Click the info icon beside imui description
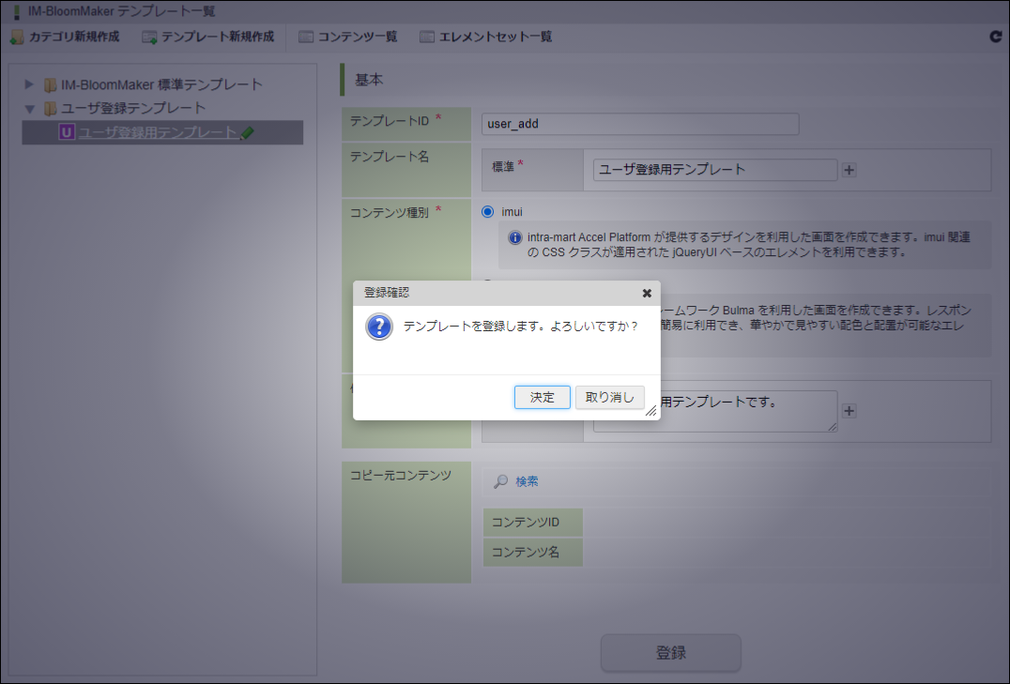Viewport: 1010px width, 684px height. (514, 237)
